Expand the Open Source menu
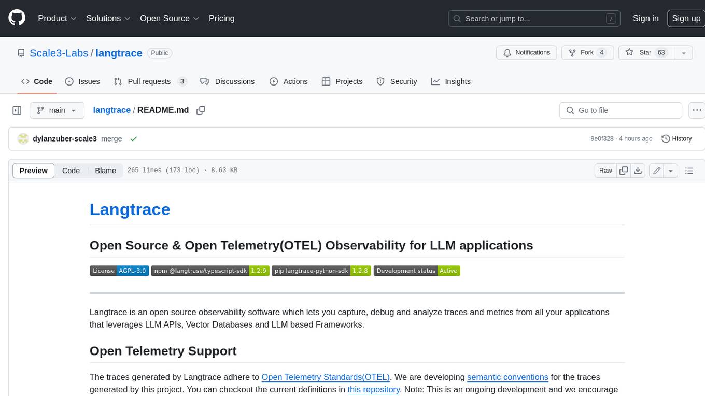 pyautogui.click(x=170, y=18)
